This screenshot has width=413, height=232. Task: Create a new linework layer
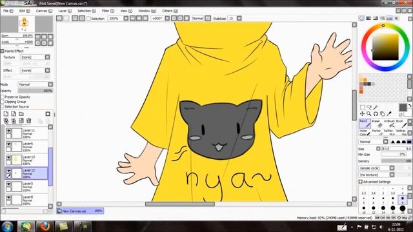(x=14, y=113)
